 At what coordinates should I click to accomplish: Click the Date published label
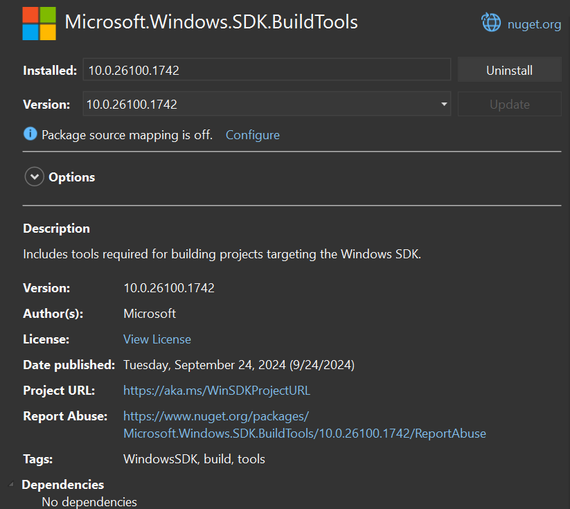tap(69, 365)
